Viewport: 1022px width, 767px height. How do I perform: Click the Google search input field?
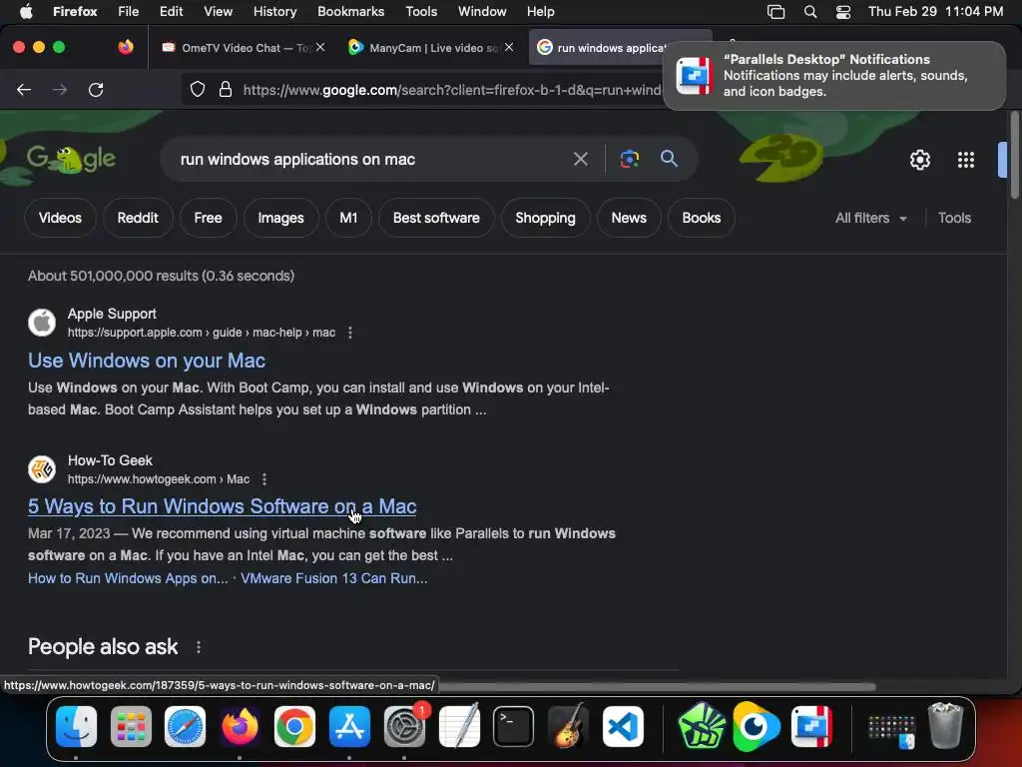(x=371, y=159)
